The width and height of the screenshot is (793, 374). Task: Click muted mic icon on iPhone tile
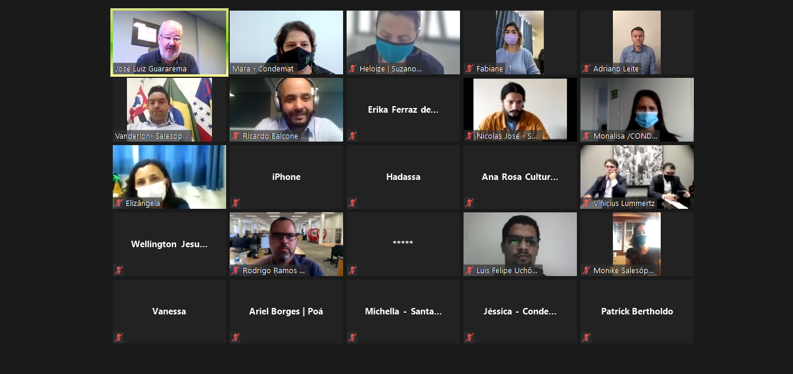click(236, 203)
